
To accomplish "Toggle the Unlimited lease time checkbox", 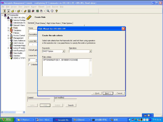I will [x=29, y=64].
